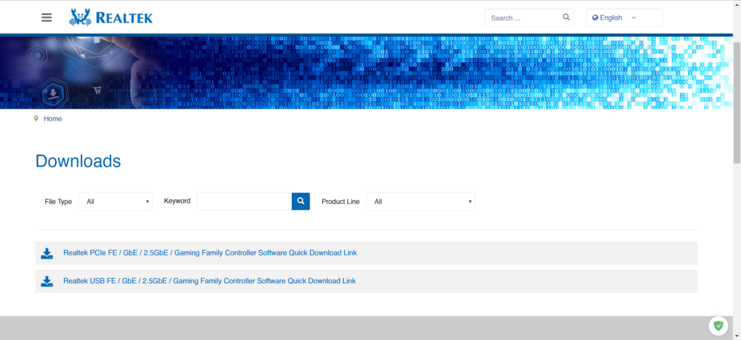The image size is (741, 340).
Task: Click the download icon for Realtek PCIe row
Action: [47, 253]
